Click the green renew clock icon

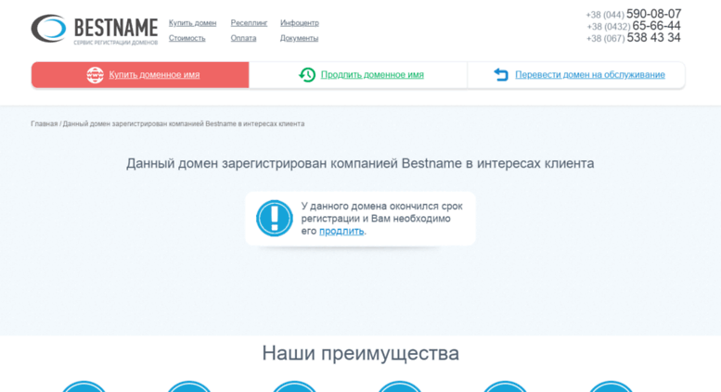click(307, 75)
